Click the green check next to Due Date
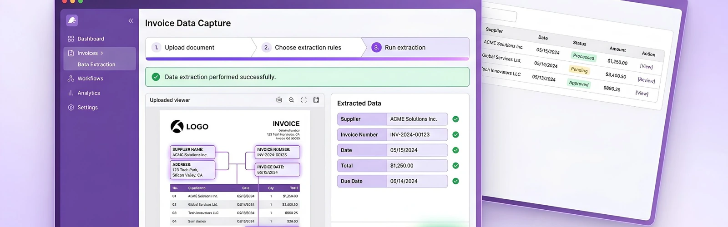Screen dimensions: 728x227 tap(455, 181)
